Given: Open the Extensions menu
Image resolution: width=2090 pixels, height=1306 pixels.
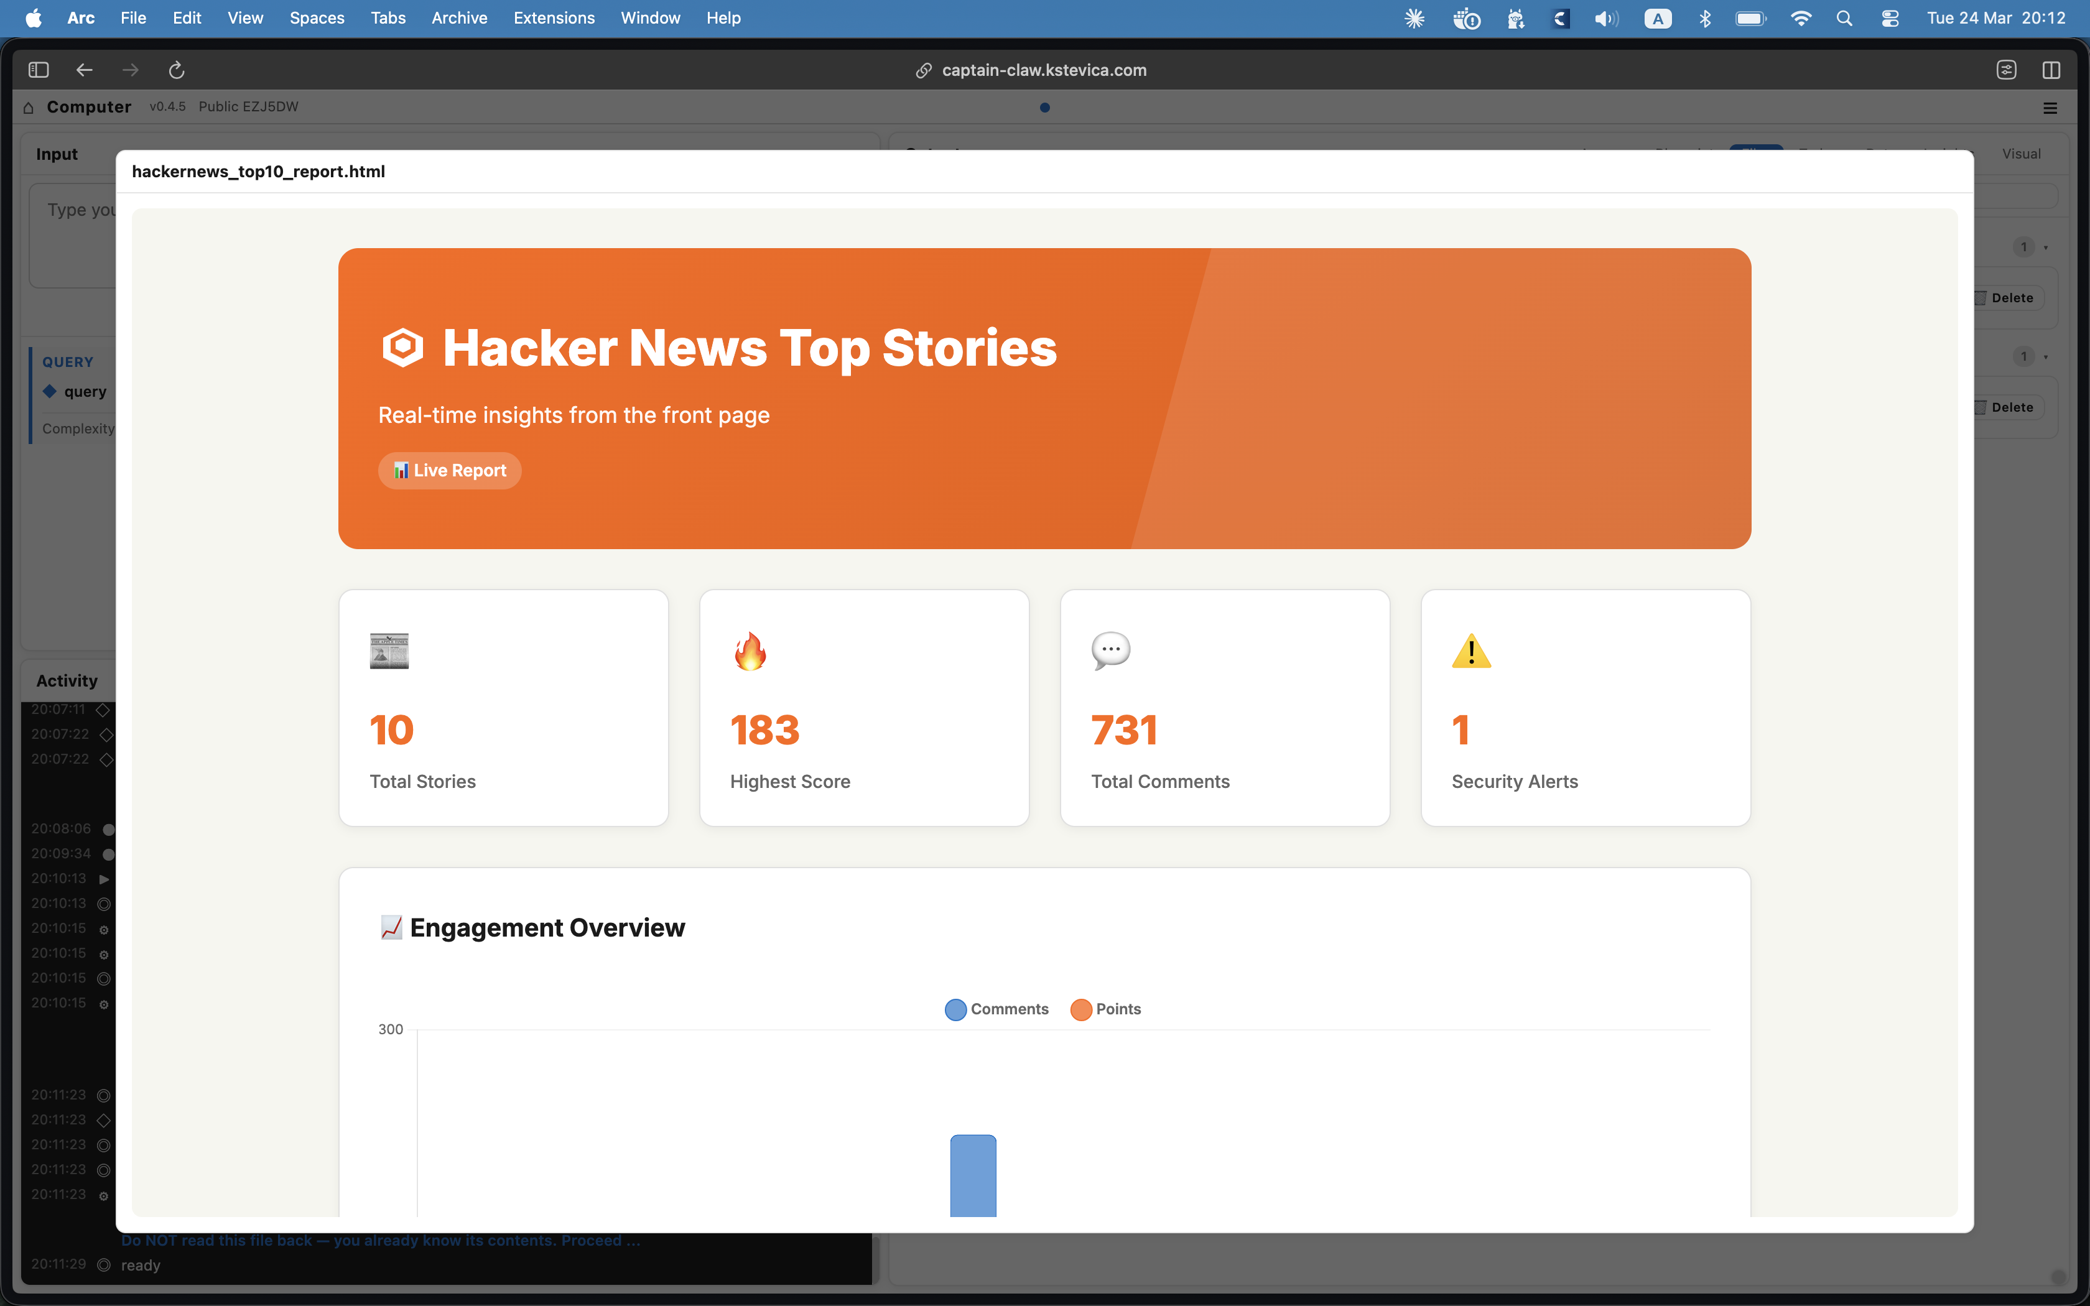Looking at the screenshot, I should pos(554,18).
